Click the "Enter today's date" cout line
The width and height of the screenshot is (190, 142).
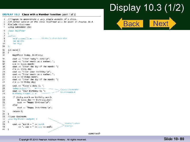click(31, 59)
